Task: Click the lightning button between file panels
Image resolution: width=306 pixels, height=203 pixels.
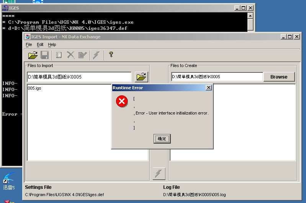Action: (x=159, y=174)
